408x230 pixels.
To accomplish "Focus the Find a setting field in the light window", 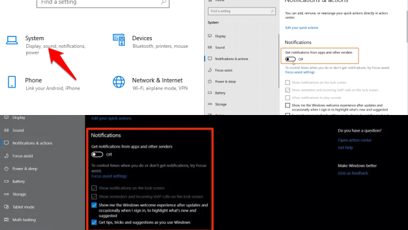I will click(x=242, y=11).
